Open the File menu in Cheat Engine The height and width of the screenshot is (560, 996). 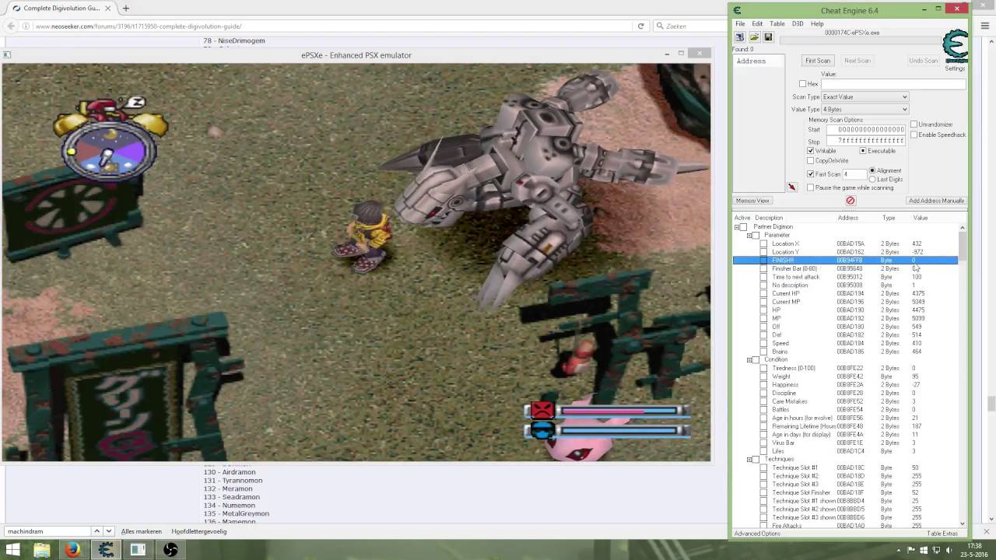coord(740,24)
